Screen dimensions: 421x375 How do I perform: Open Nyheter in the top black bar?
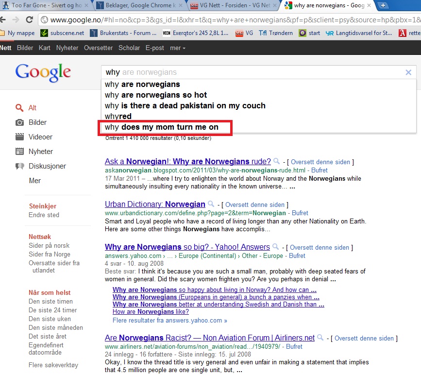(67, 48)
